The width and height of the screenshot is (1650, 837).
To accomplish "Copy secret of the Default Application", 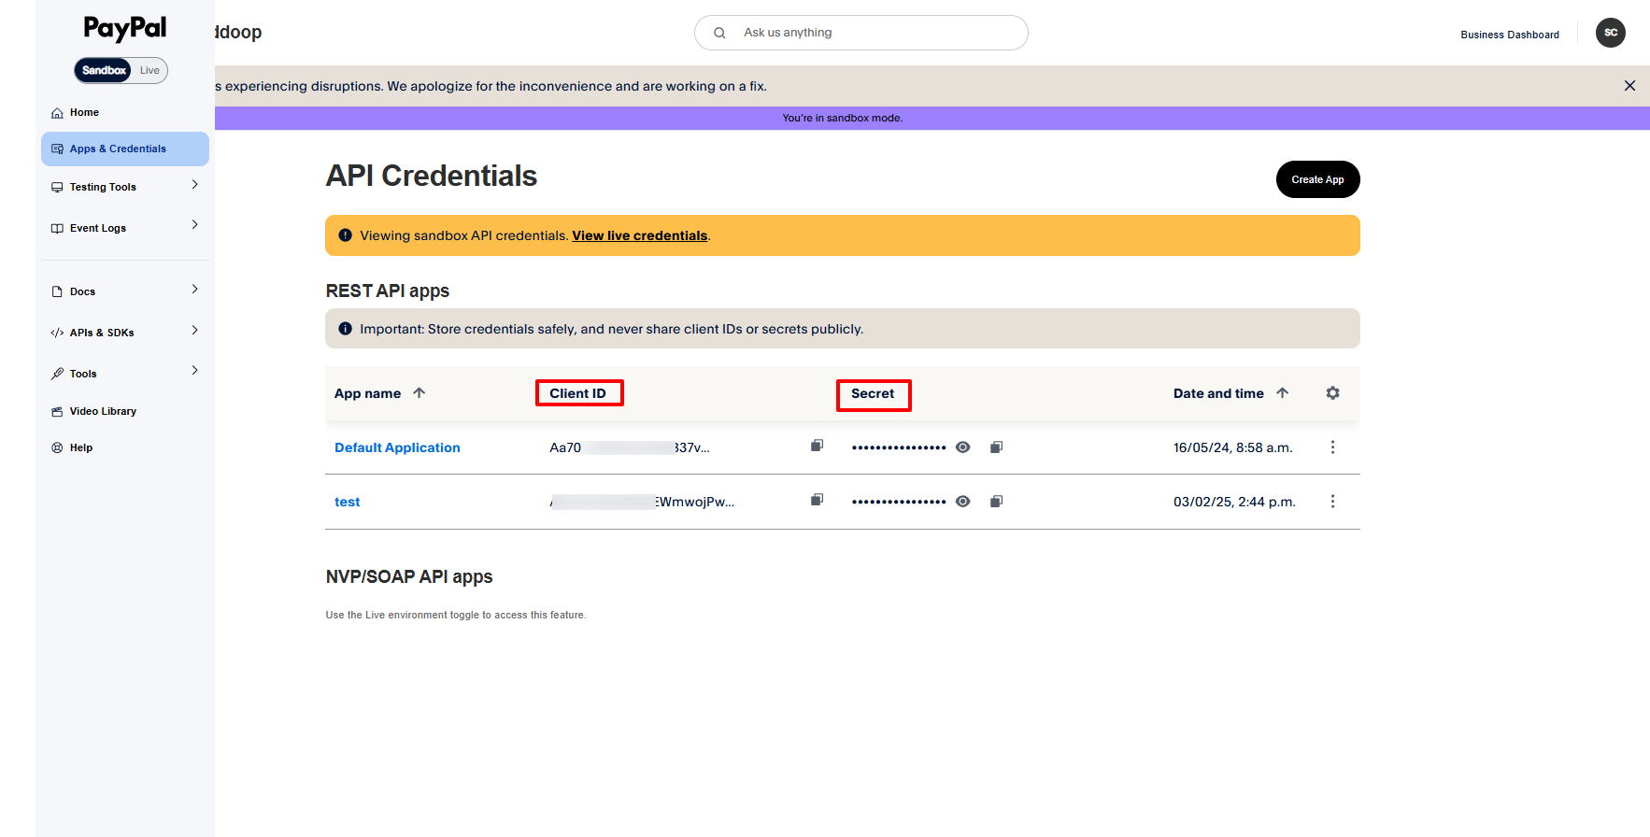I will coord(996,447).
